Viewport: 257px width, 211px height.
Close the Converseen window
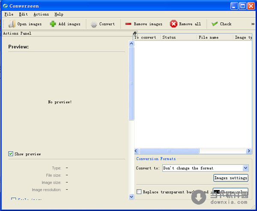tap(251, 6)
